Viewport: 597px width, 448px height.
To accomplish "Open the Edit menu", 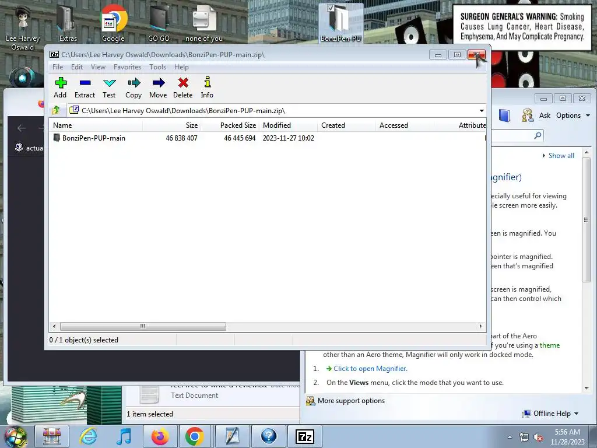I will pyautogui.click(x=77, y=67).
